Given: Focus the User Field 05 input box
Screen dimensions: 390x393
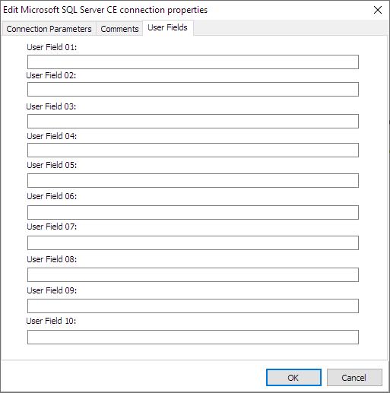Looking at the screenshot, I should click(x=193, y=180).
